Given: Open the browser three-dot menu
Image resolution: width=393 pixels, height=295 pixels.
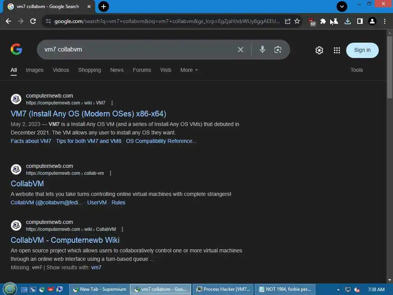Looking at the screenshot, I should point(385,22).
